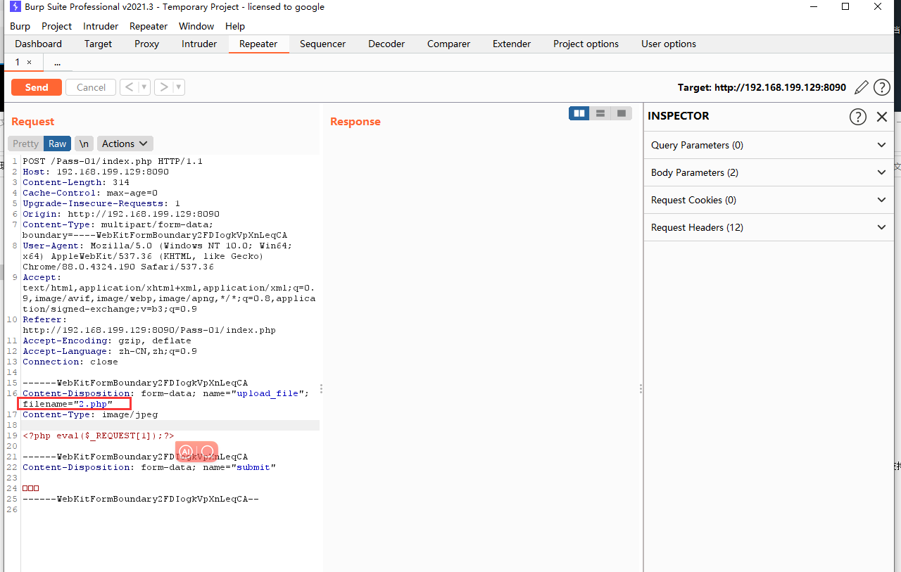The height and width of the screenshot is (572, 901).
Task: Click the Content-Type: image/jpeg line
Action: 90,414
